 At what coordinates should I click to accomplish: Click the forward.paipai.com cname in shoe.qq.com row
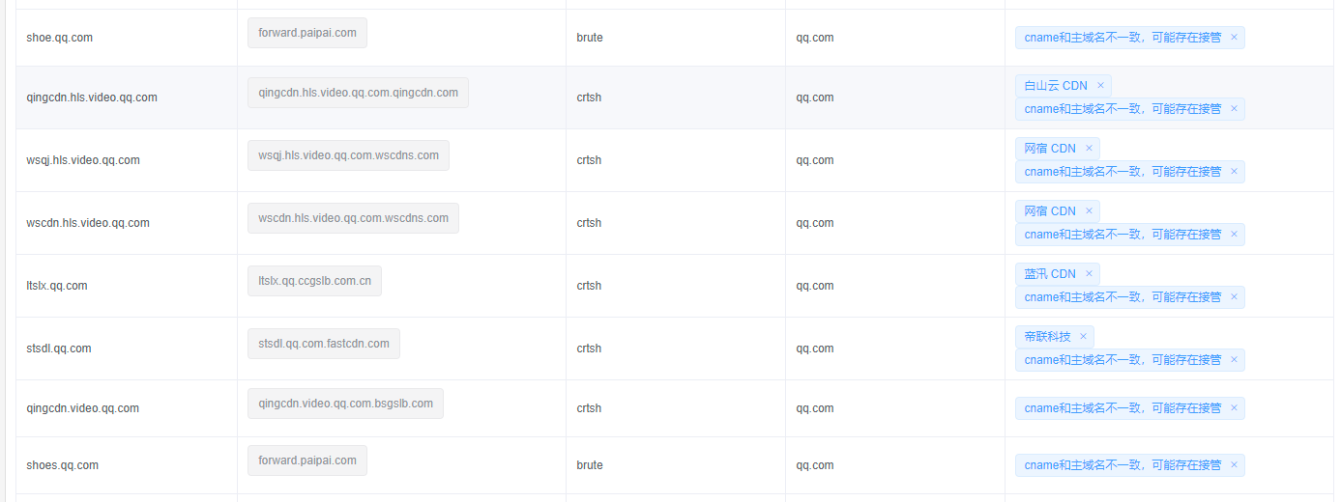pyautogui.click(x=307, y=33)
